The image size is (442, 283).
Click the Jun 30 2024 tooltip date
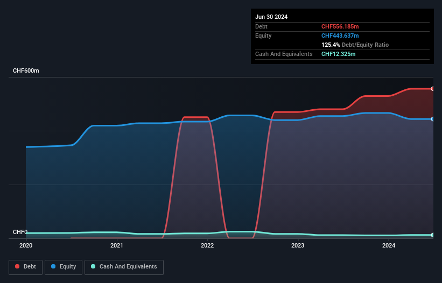click(271, 17)
